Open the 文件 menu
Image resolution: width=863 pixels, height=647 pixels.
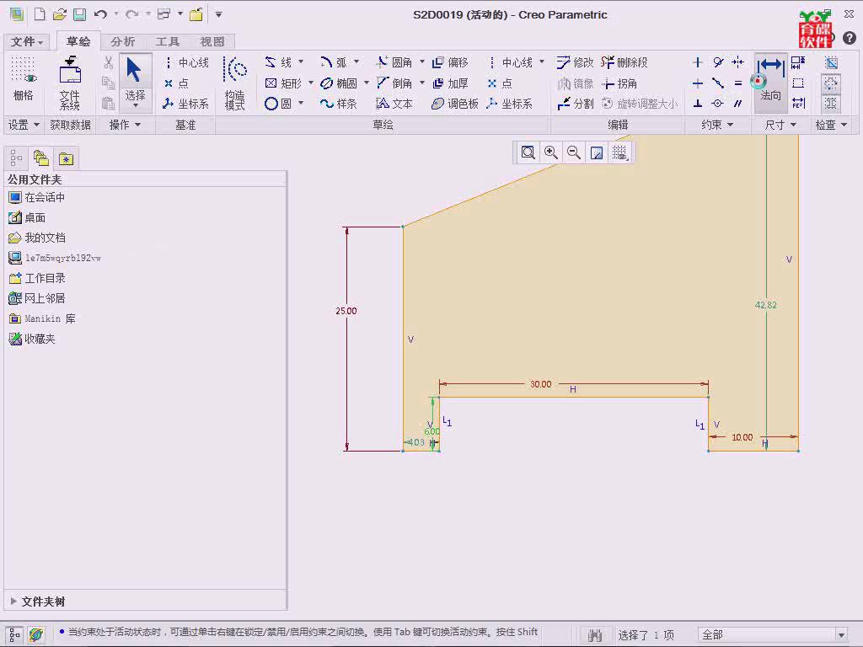[26, 42]
